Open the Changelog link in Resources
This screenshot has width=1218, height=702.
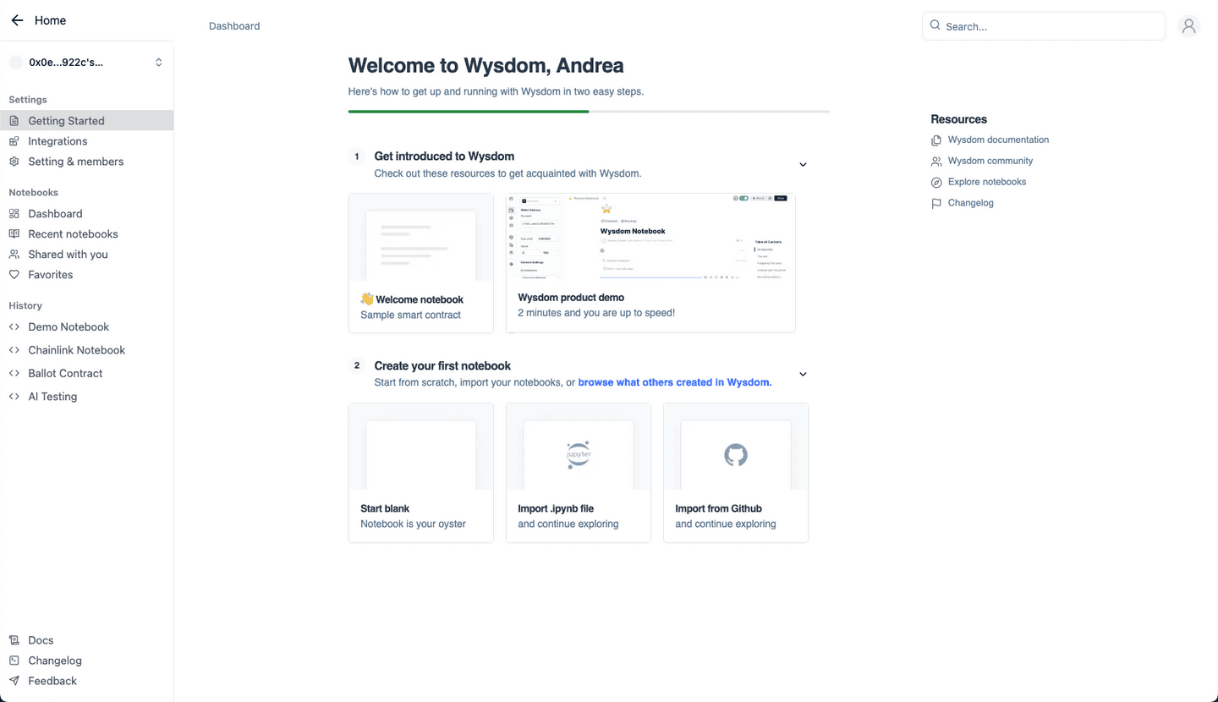[x=971, y=203]
